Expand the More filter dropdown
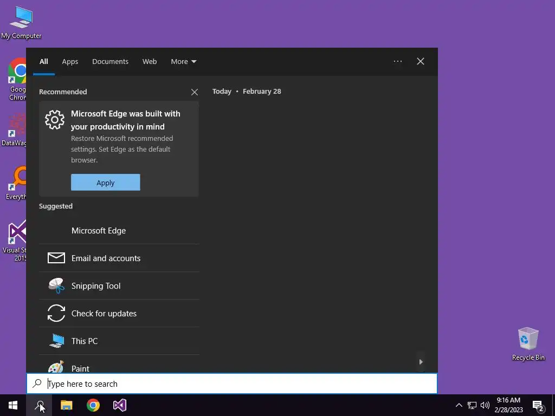555x416 pixels. click(183, 62)
